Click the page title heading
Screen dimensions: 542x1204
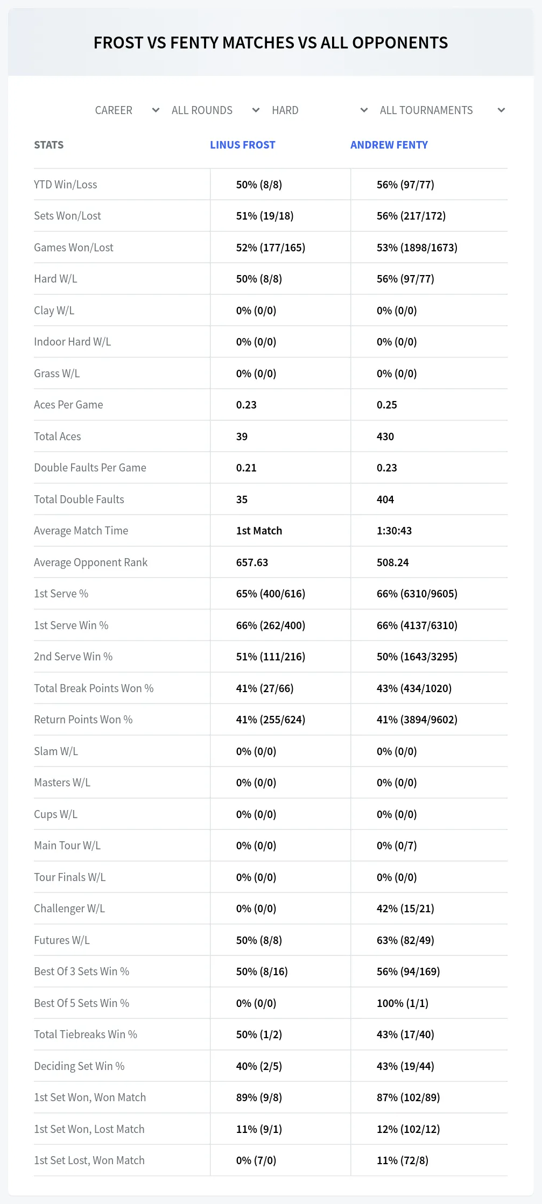271,43
